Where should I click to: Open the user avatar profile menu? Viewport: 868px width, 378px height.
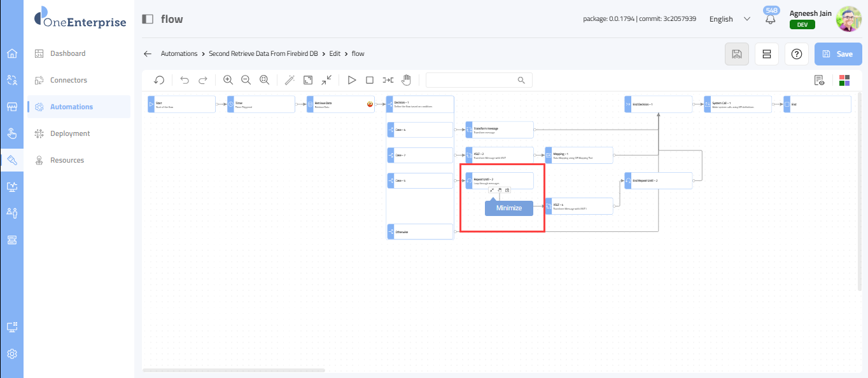pyautogui.click(x=848, y=19)
